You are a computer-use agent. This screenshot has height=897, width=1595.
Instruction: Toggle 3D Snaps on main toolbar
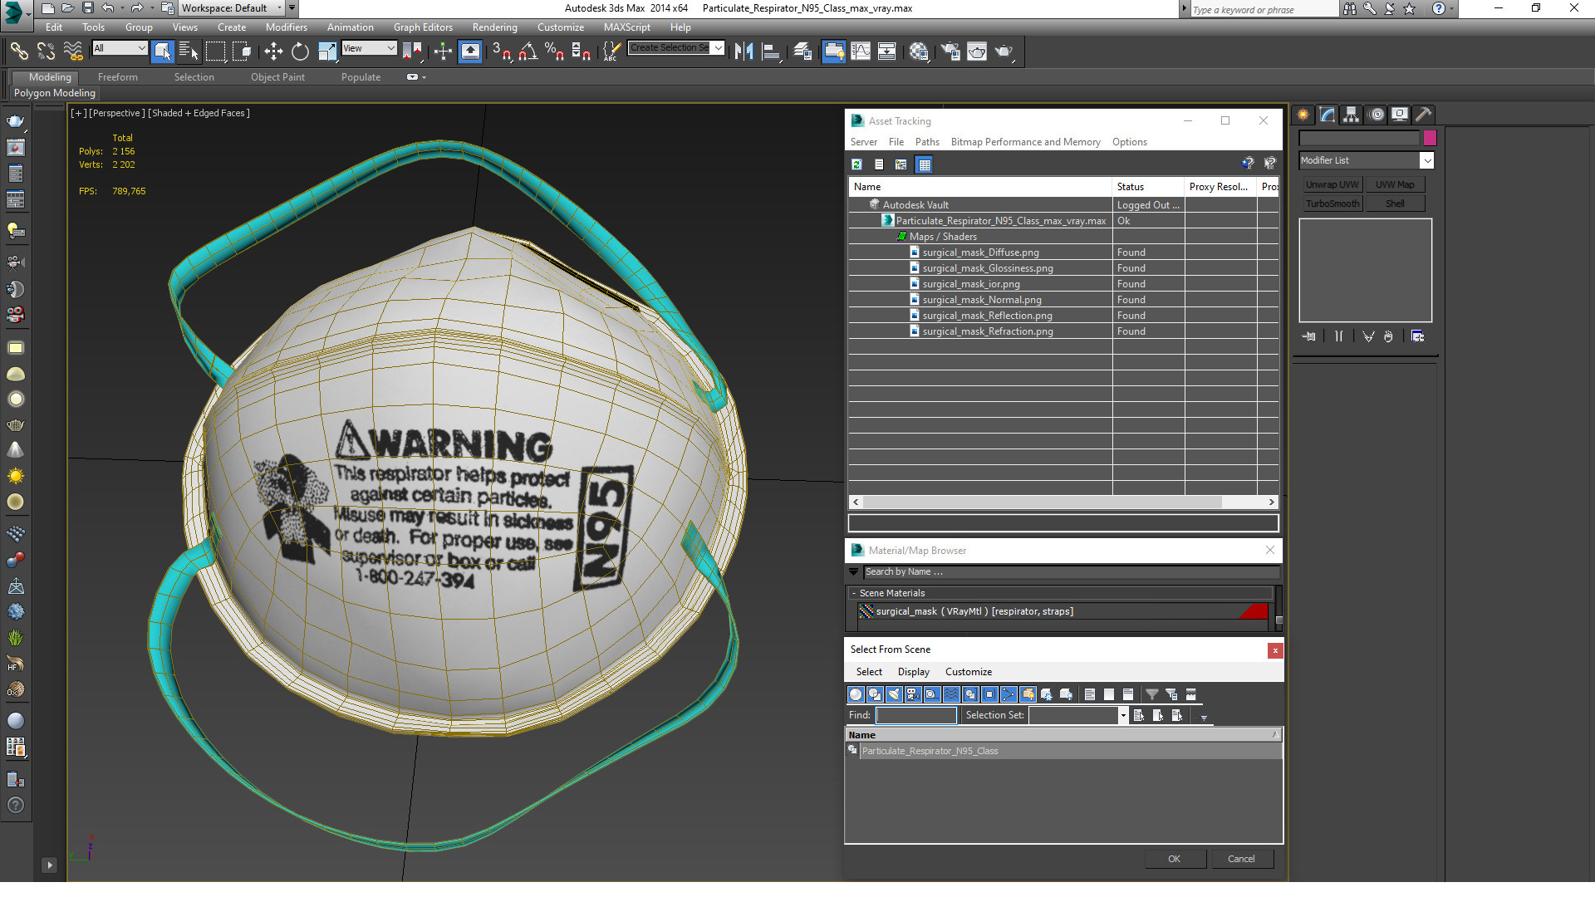coord(502,51)
